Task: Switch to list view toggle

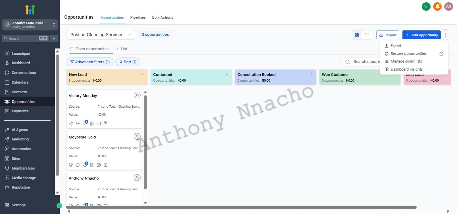Action: (367, 35)
